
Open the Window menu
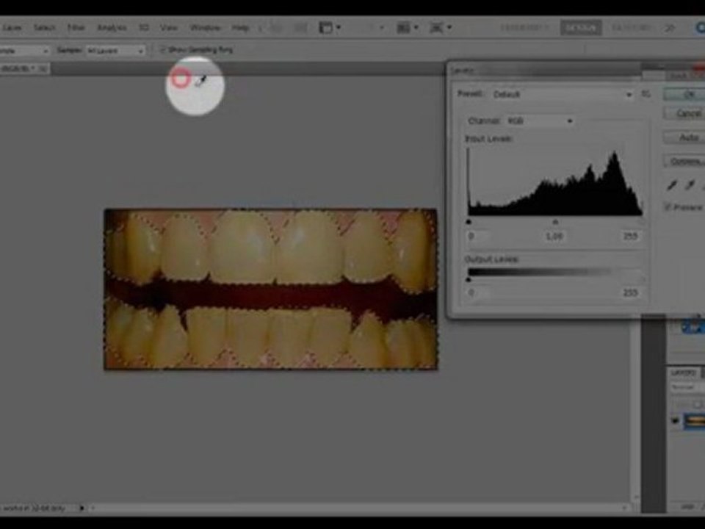point(205,28)
